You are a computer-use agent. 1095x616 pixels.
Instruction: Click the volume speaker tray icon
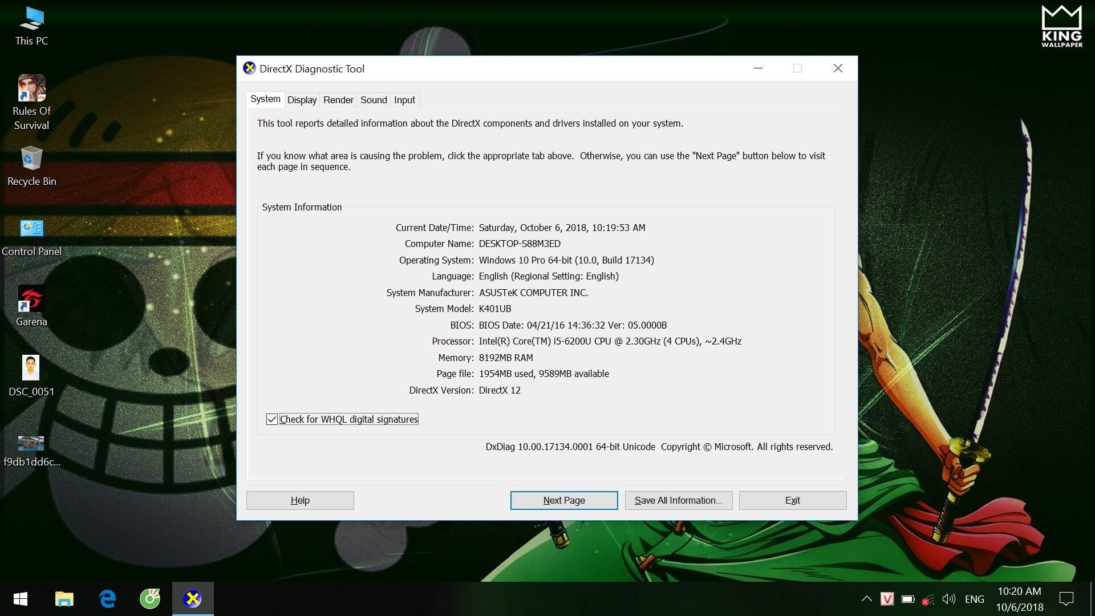click(x=948, y=599)
